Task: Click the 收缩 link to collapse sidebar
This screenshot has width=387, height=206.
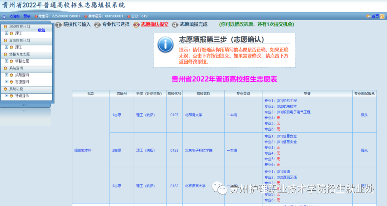Action: tap(42, 30)
